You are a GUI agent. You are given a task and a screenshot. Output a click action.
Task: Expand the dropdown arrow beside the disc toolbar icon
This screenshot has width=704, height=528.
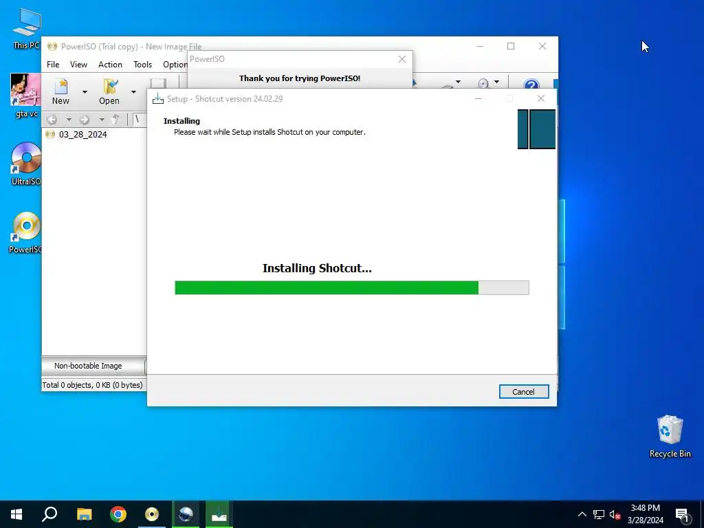[x=496, y=82]
